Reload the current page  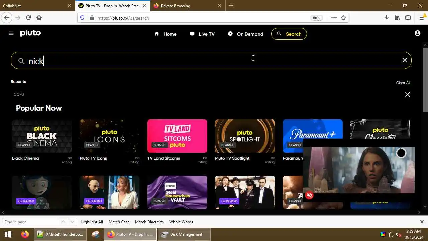28,18
